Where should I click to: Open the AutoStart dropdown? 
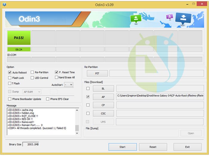coord(69,85)
